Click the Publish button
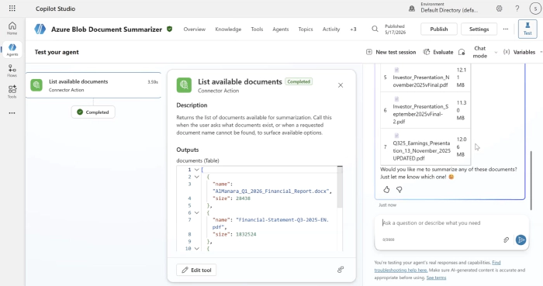Image resolution: width=543 pixels, height=286 pixels. (x=439, y=29)
